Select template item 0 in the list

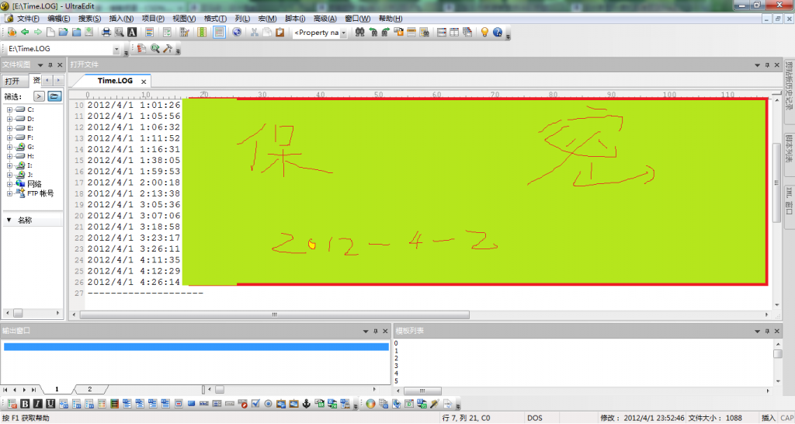coord(396,343)
